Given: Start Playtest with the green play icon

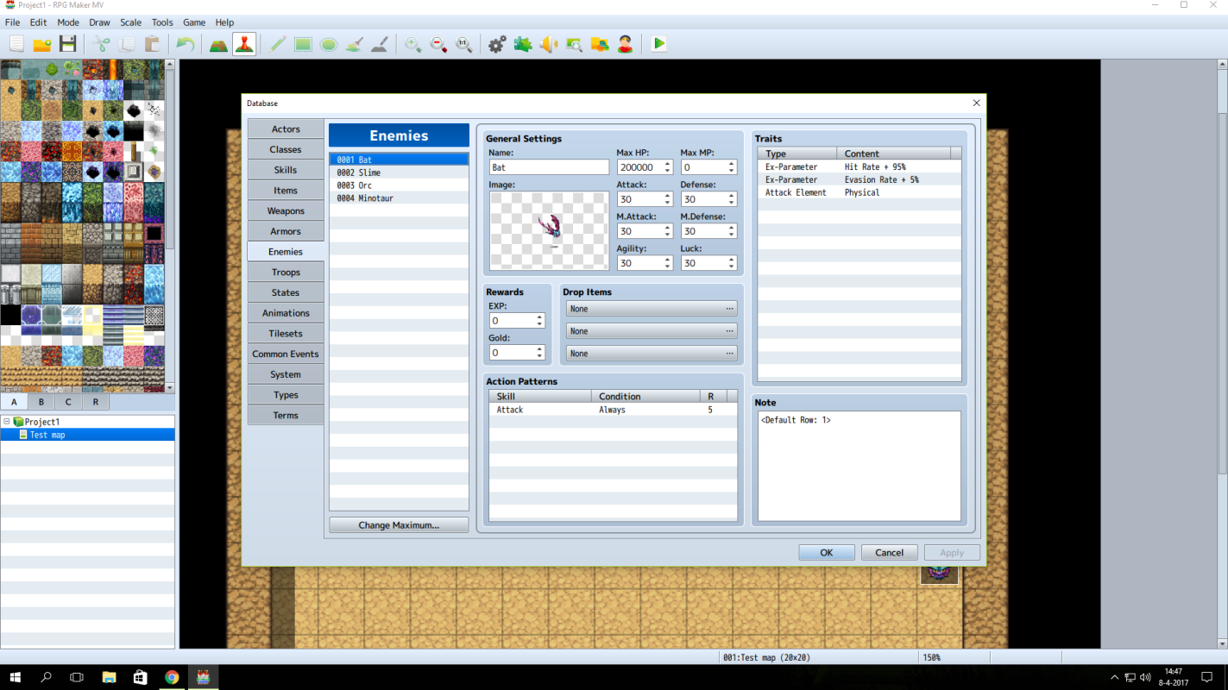Looking at the screenshot, I should click(x=659, y=44).
